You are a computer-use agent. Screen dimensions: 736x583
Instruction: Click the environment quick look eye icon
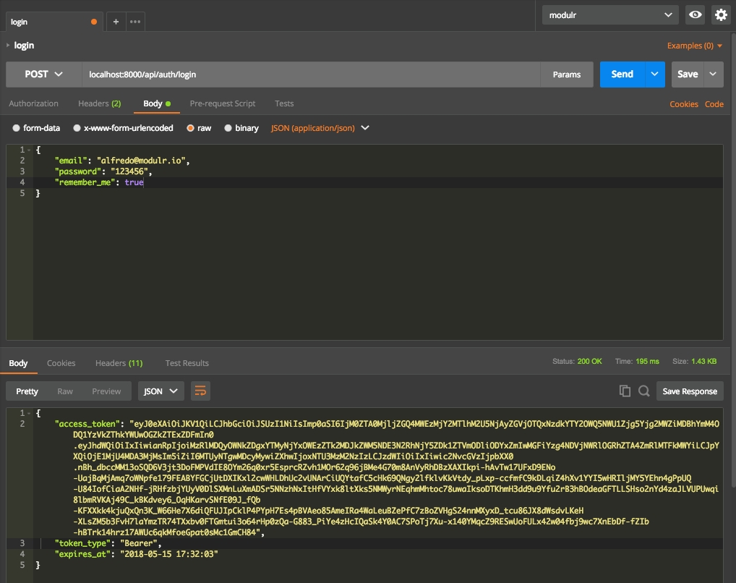point(696,14)
